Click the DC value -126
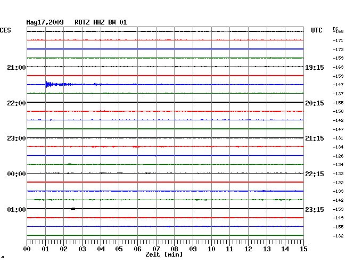 pos(338,156)
